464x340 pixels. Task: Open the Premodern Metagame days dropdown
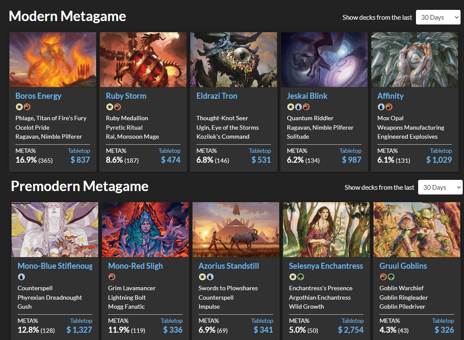point(440,188)
